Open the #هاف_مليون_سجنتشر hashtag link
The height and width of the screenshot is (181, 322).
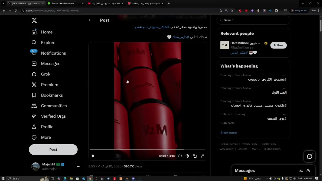(152, 27)
